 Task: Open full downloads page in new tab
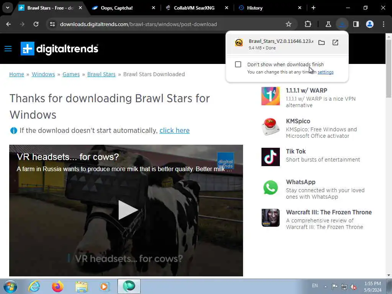[x=335, y=42]
